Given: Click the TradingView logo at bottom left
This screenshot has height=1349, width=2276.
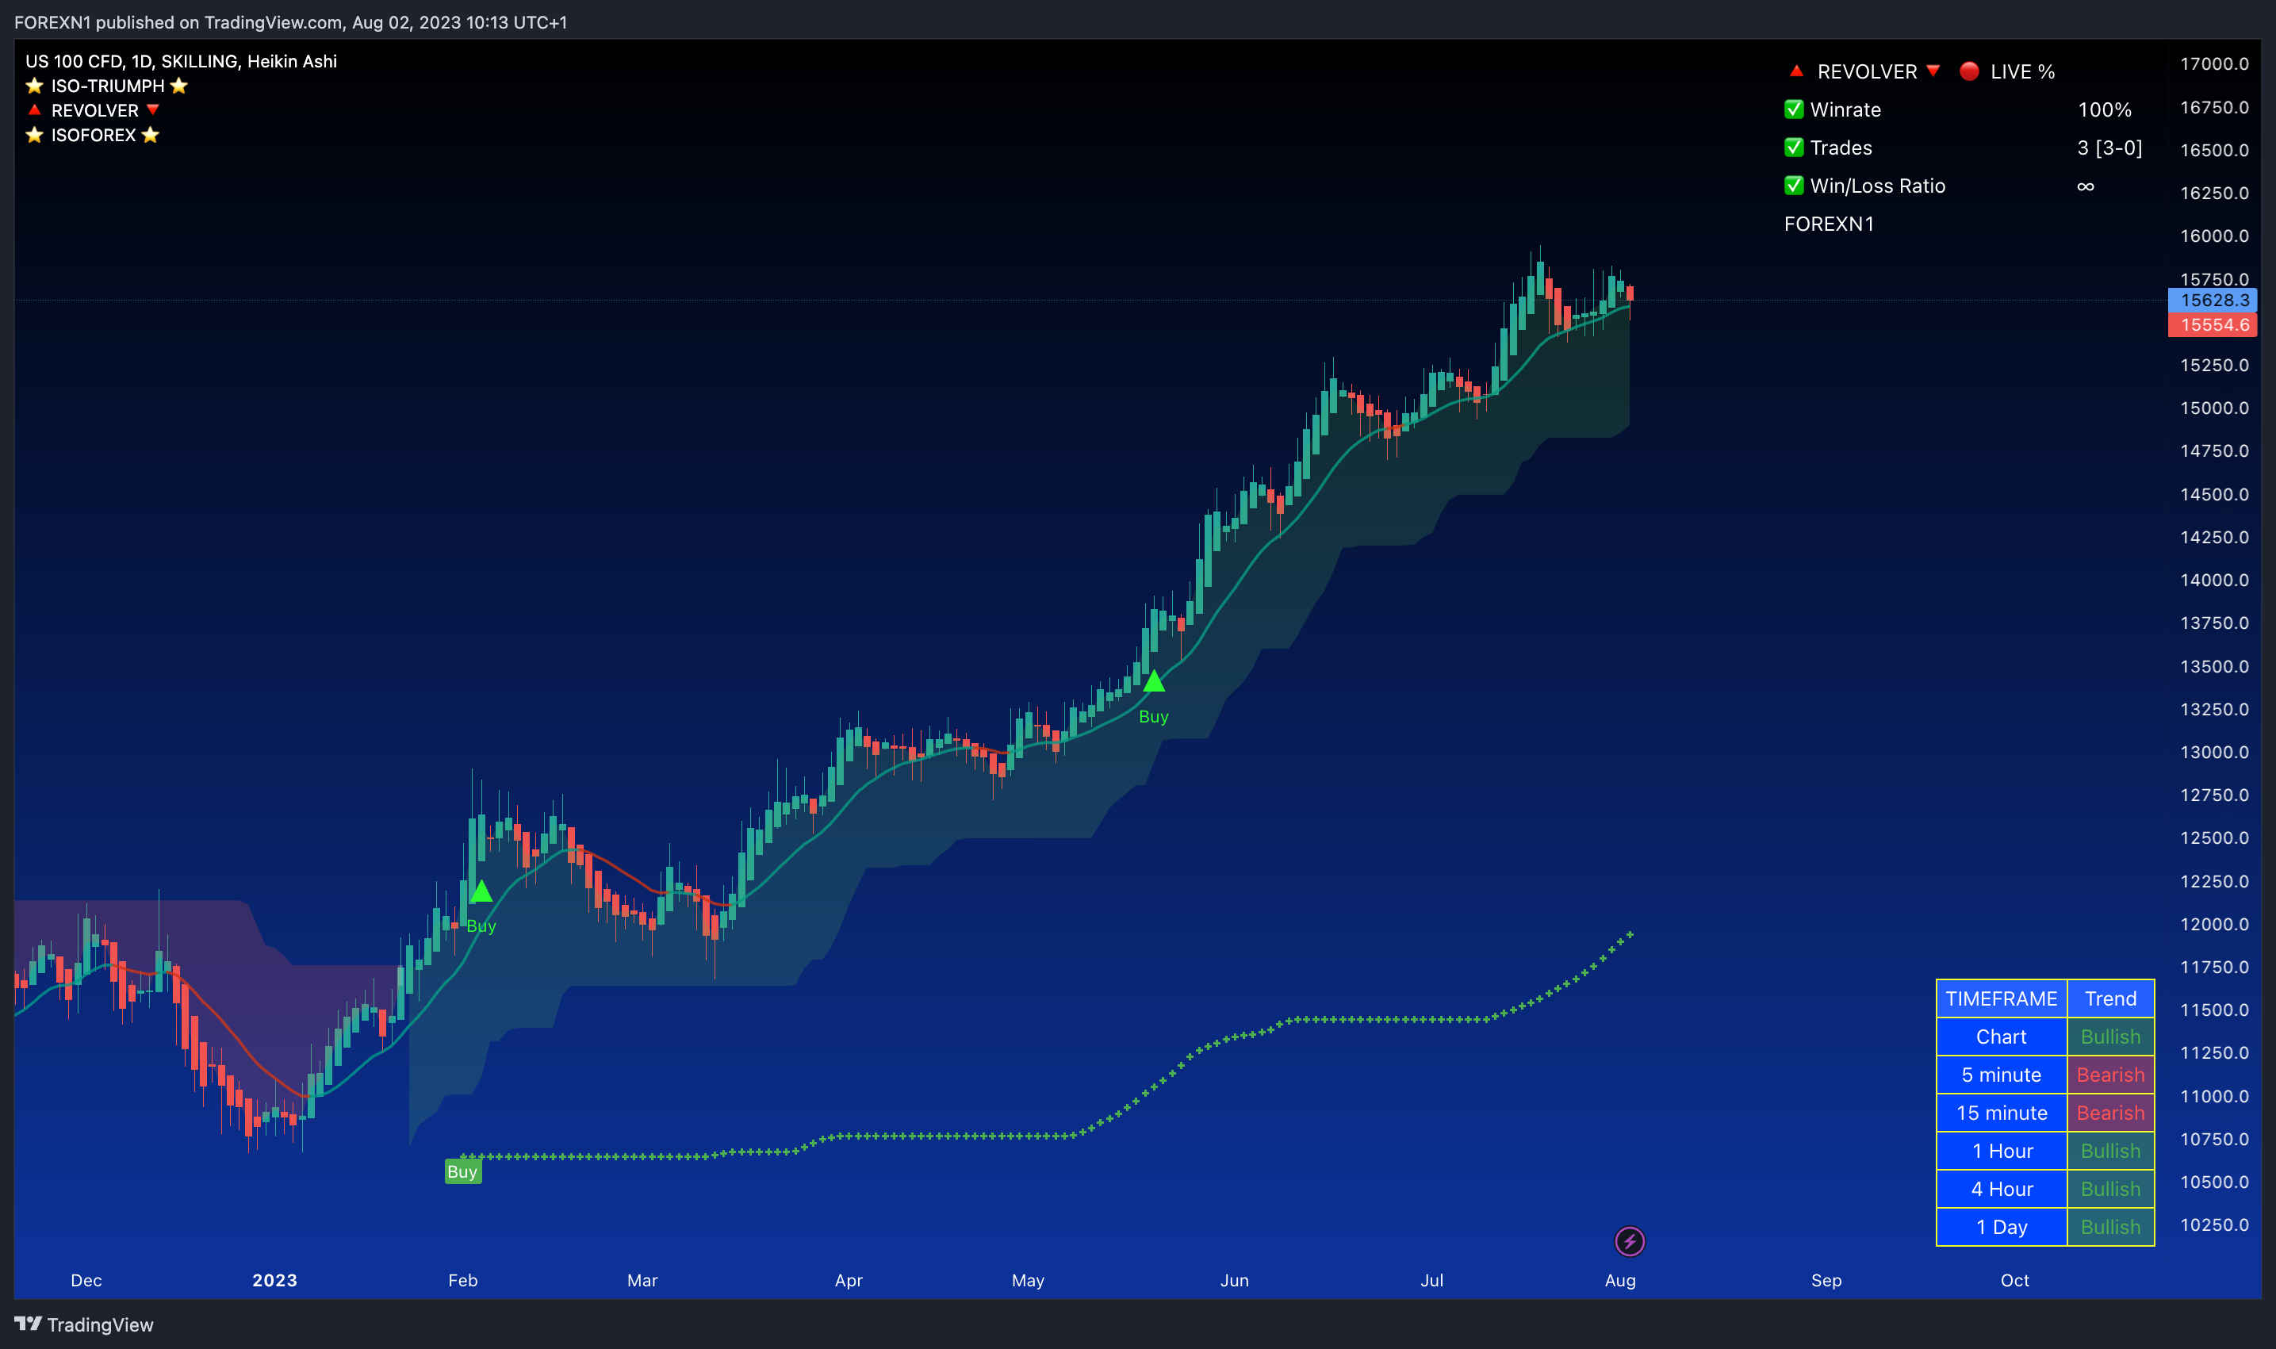Looking at the screenshot, I should click(83, 1324).
